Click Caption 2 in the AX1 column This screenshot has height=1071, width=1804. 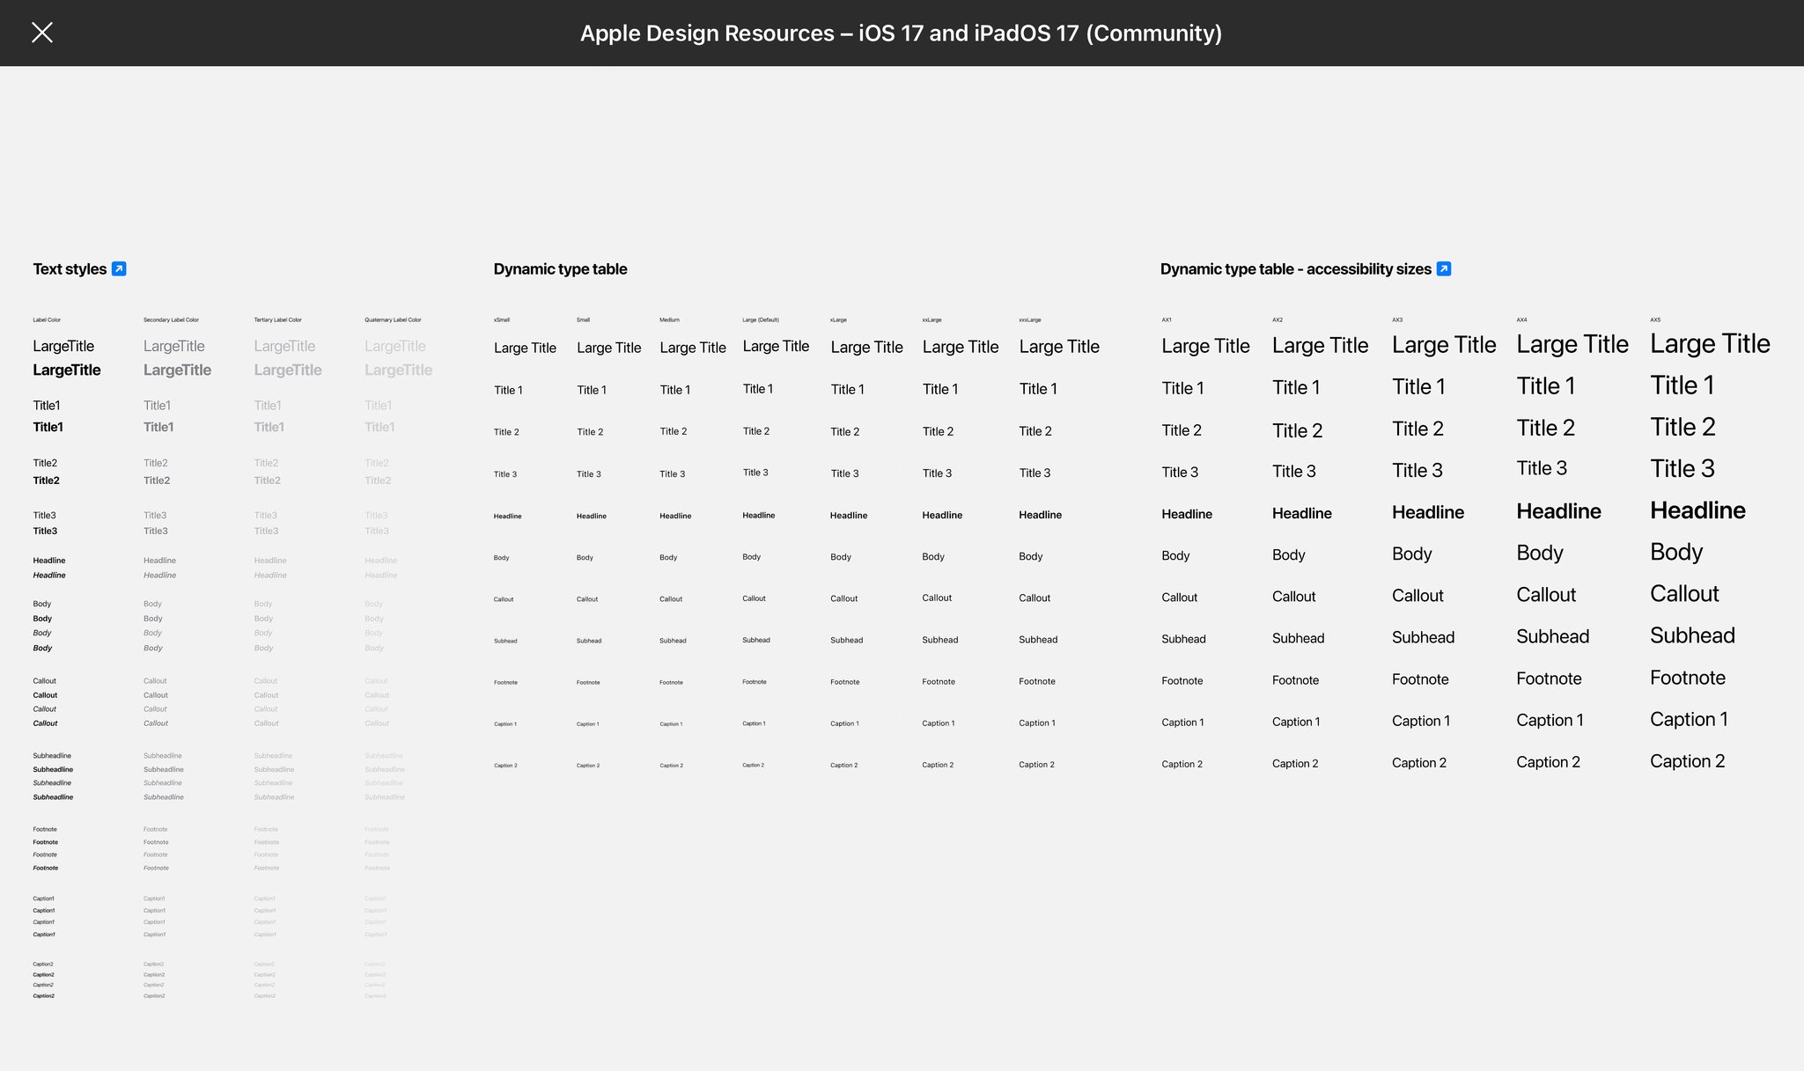point(1182,764)
